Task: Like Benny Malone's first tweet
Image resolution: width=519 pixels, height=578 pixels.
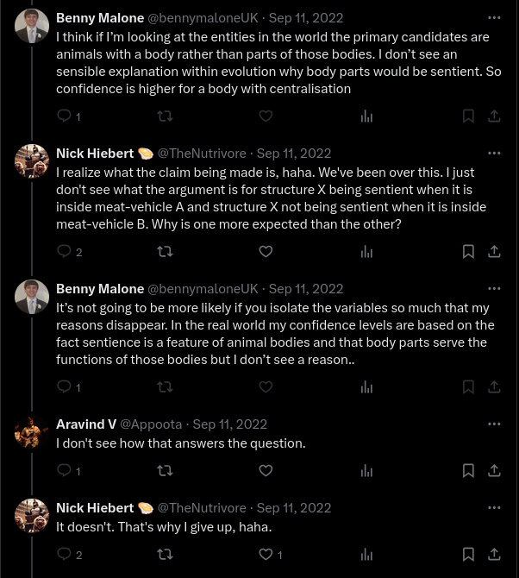Action: tap(266, 116)
